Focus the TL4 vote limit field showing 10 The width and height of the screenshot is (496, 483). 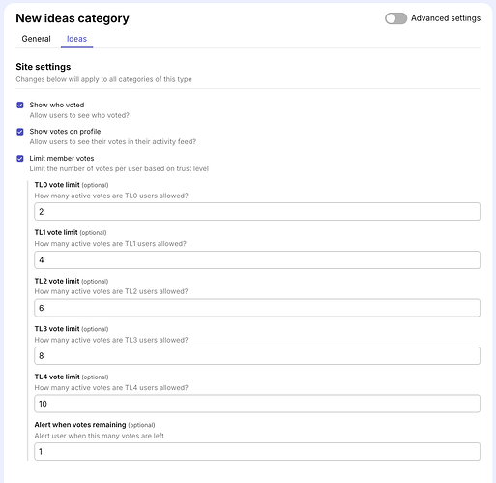(x=257, y=404)
